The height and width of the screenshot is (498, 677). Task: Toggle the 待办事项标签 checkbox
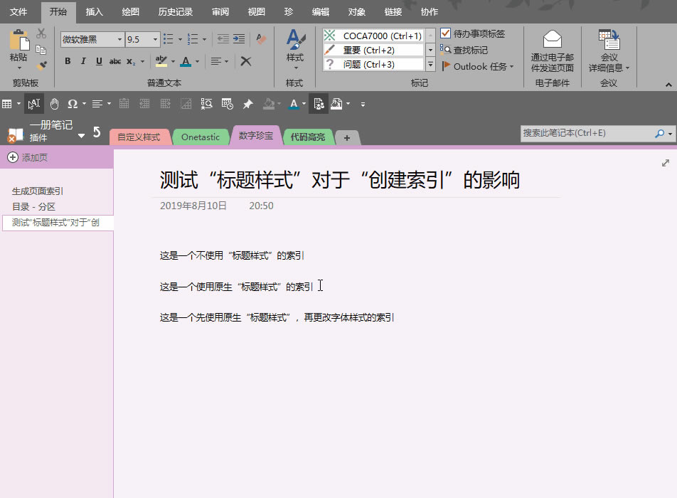[x=447, y=33]
